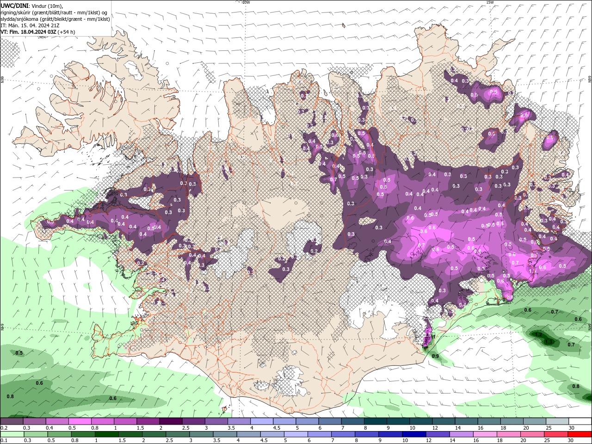Pick the darkest green swatch between 1 and 1.5
The image size is (592, 444).
pyautogui.click(x=106, y=434)
